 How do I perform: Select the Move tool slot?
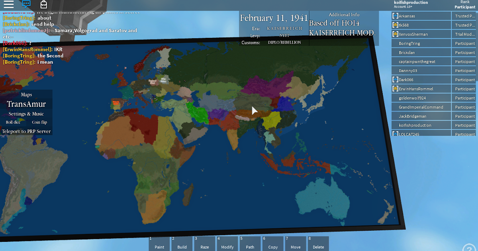pyautogui.click(x=296, y=243)
